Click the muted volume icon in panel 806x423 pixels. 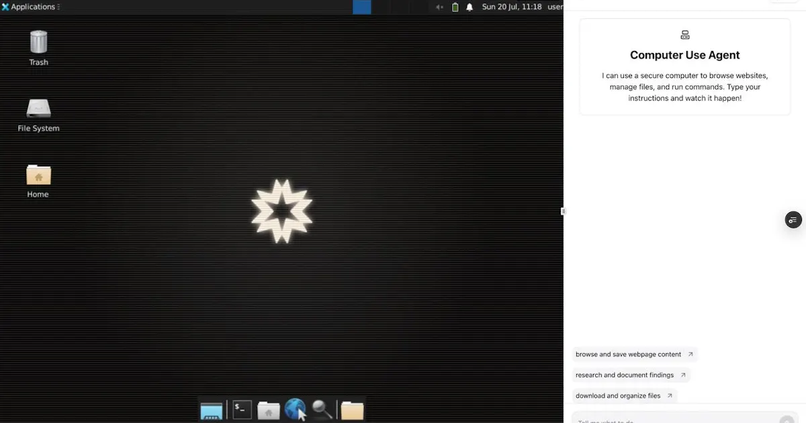pyautogui.click(x=440, y=7)
